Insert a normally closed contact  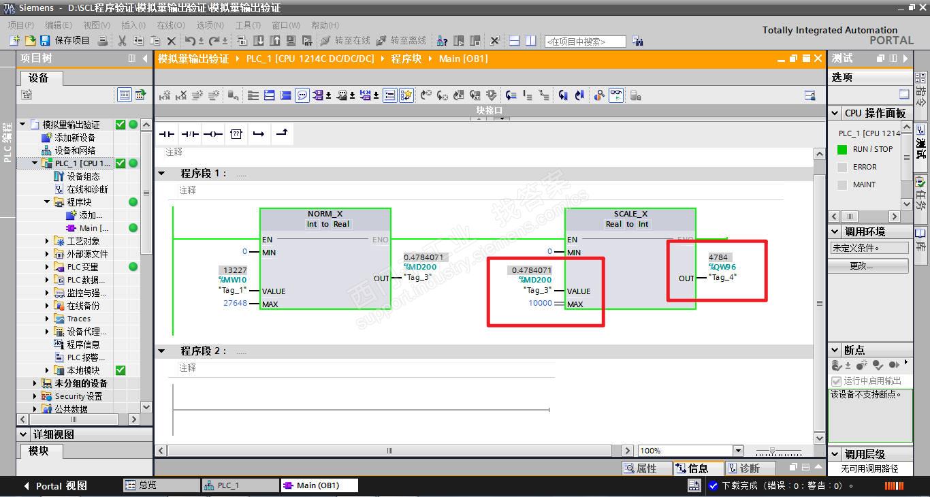(x=190, y=134)
